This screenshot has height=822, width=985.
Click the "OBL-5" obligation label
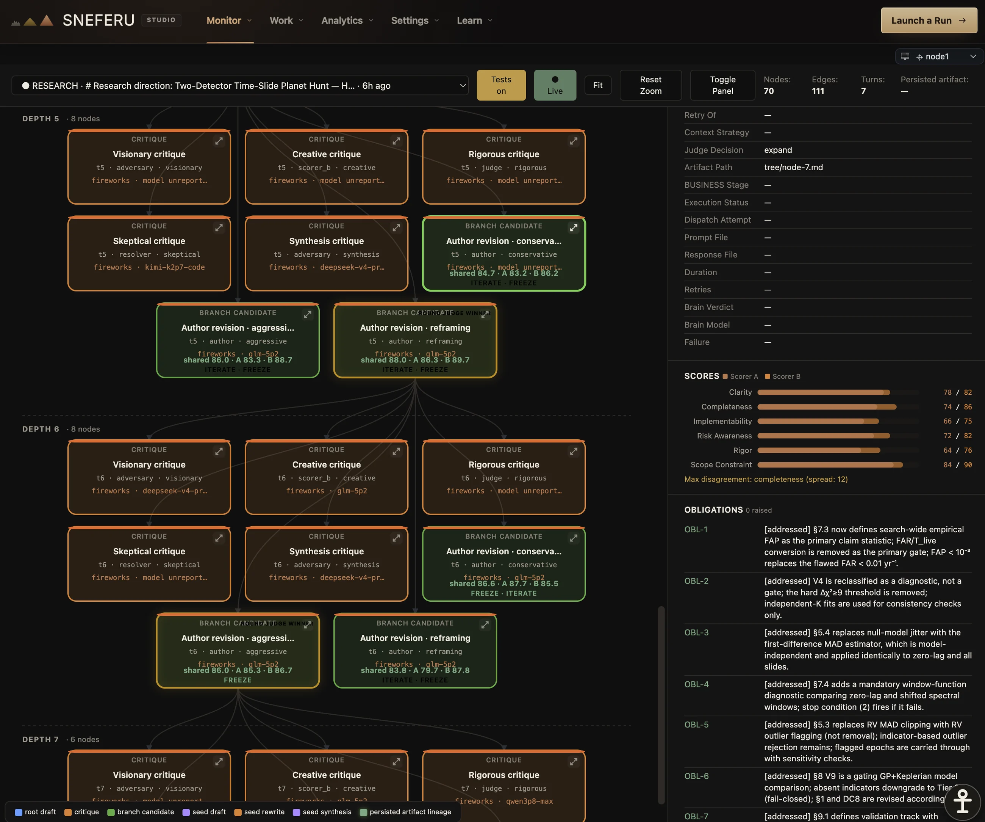[697, 725]
